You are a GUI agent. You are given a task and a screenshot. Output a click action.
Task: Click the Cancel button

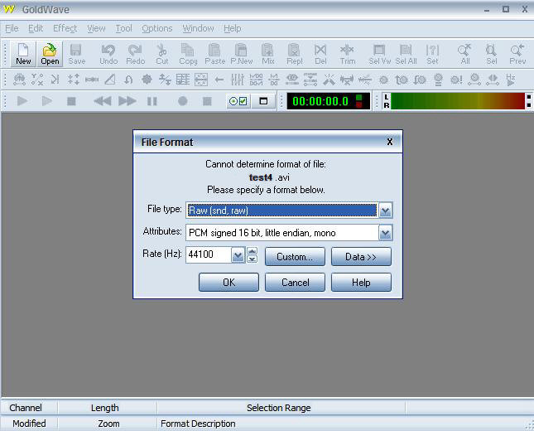[295, 283]
